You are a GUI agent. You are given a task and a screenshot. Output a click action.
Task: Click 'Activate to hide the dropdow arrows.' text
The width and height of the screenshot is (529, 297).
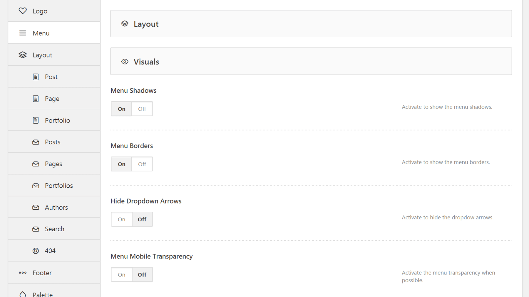click(448, 218)
